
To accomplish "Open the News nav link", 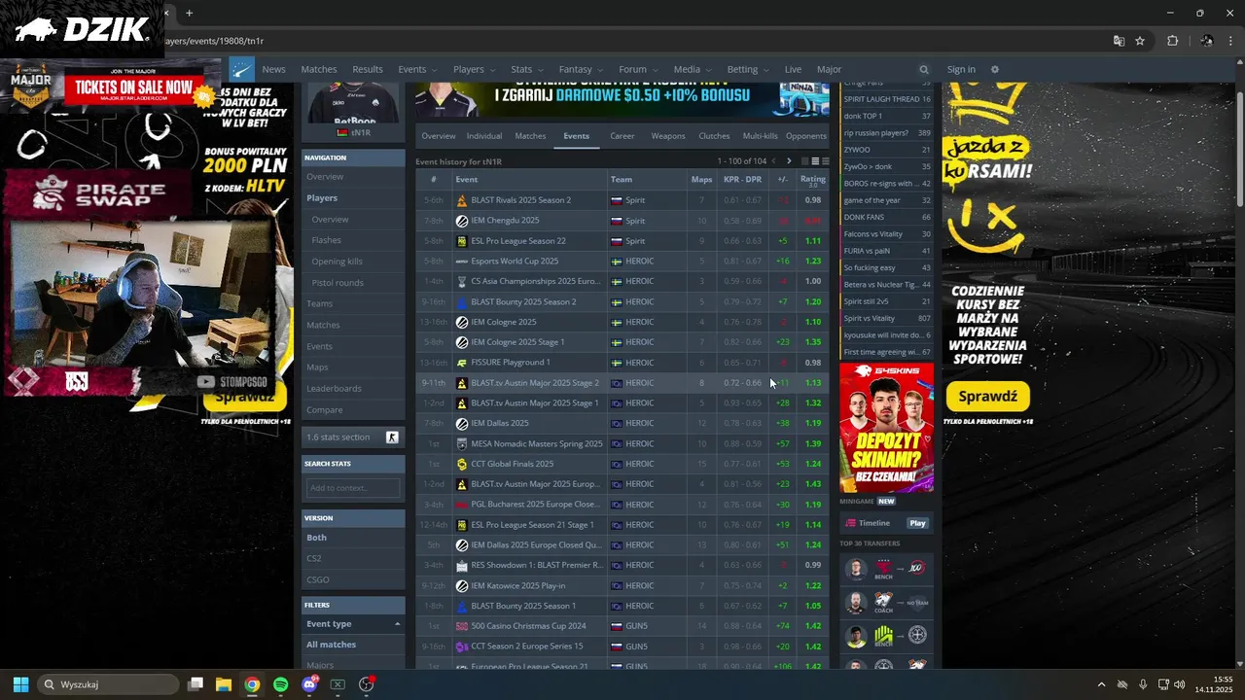I will tap(273, 70).
